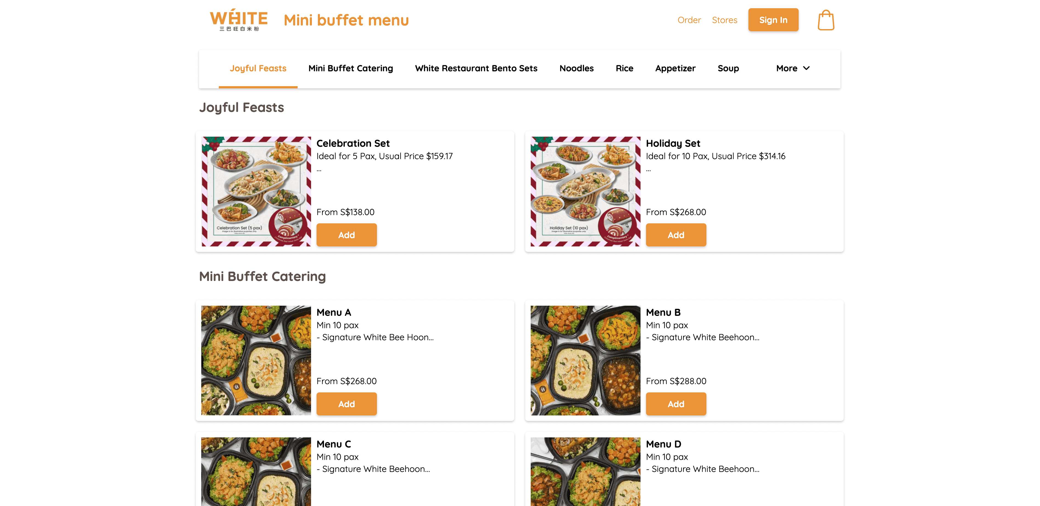
Task: Click the White restaurant logo
Action: [239, 20]
